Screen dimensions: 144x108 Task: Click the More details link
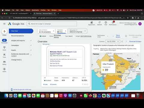tap(118, 36)
